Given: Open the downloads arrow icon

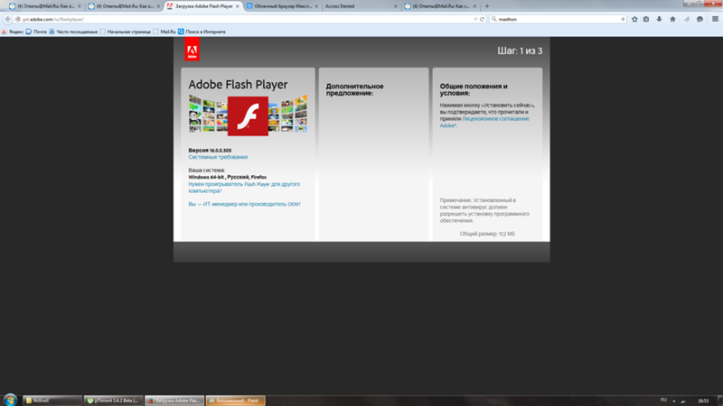Looking at the screenshot, I should click(x=659, y=19).
